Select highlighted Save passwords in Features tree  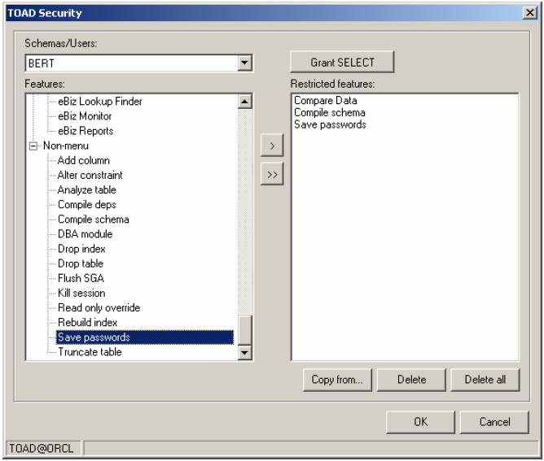pyautogui.click(x=145, y=337)
